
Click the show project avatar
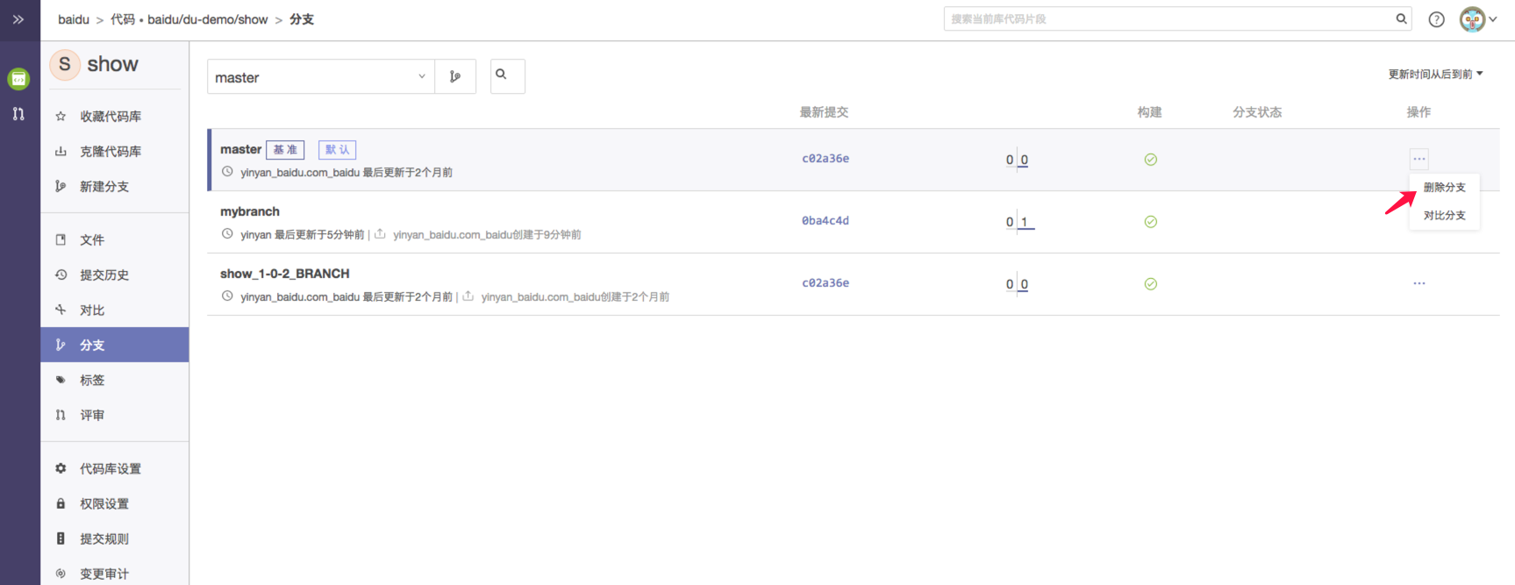(x=65, y=64)
